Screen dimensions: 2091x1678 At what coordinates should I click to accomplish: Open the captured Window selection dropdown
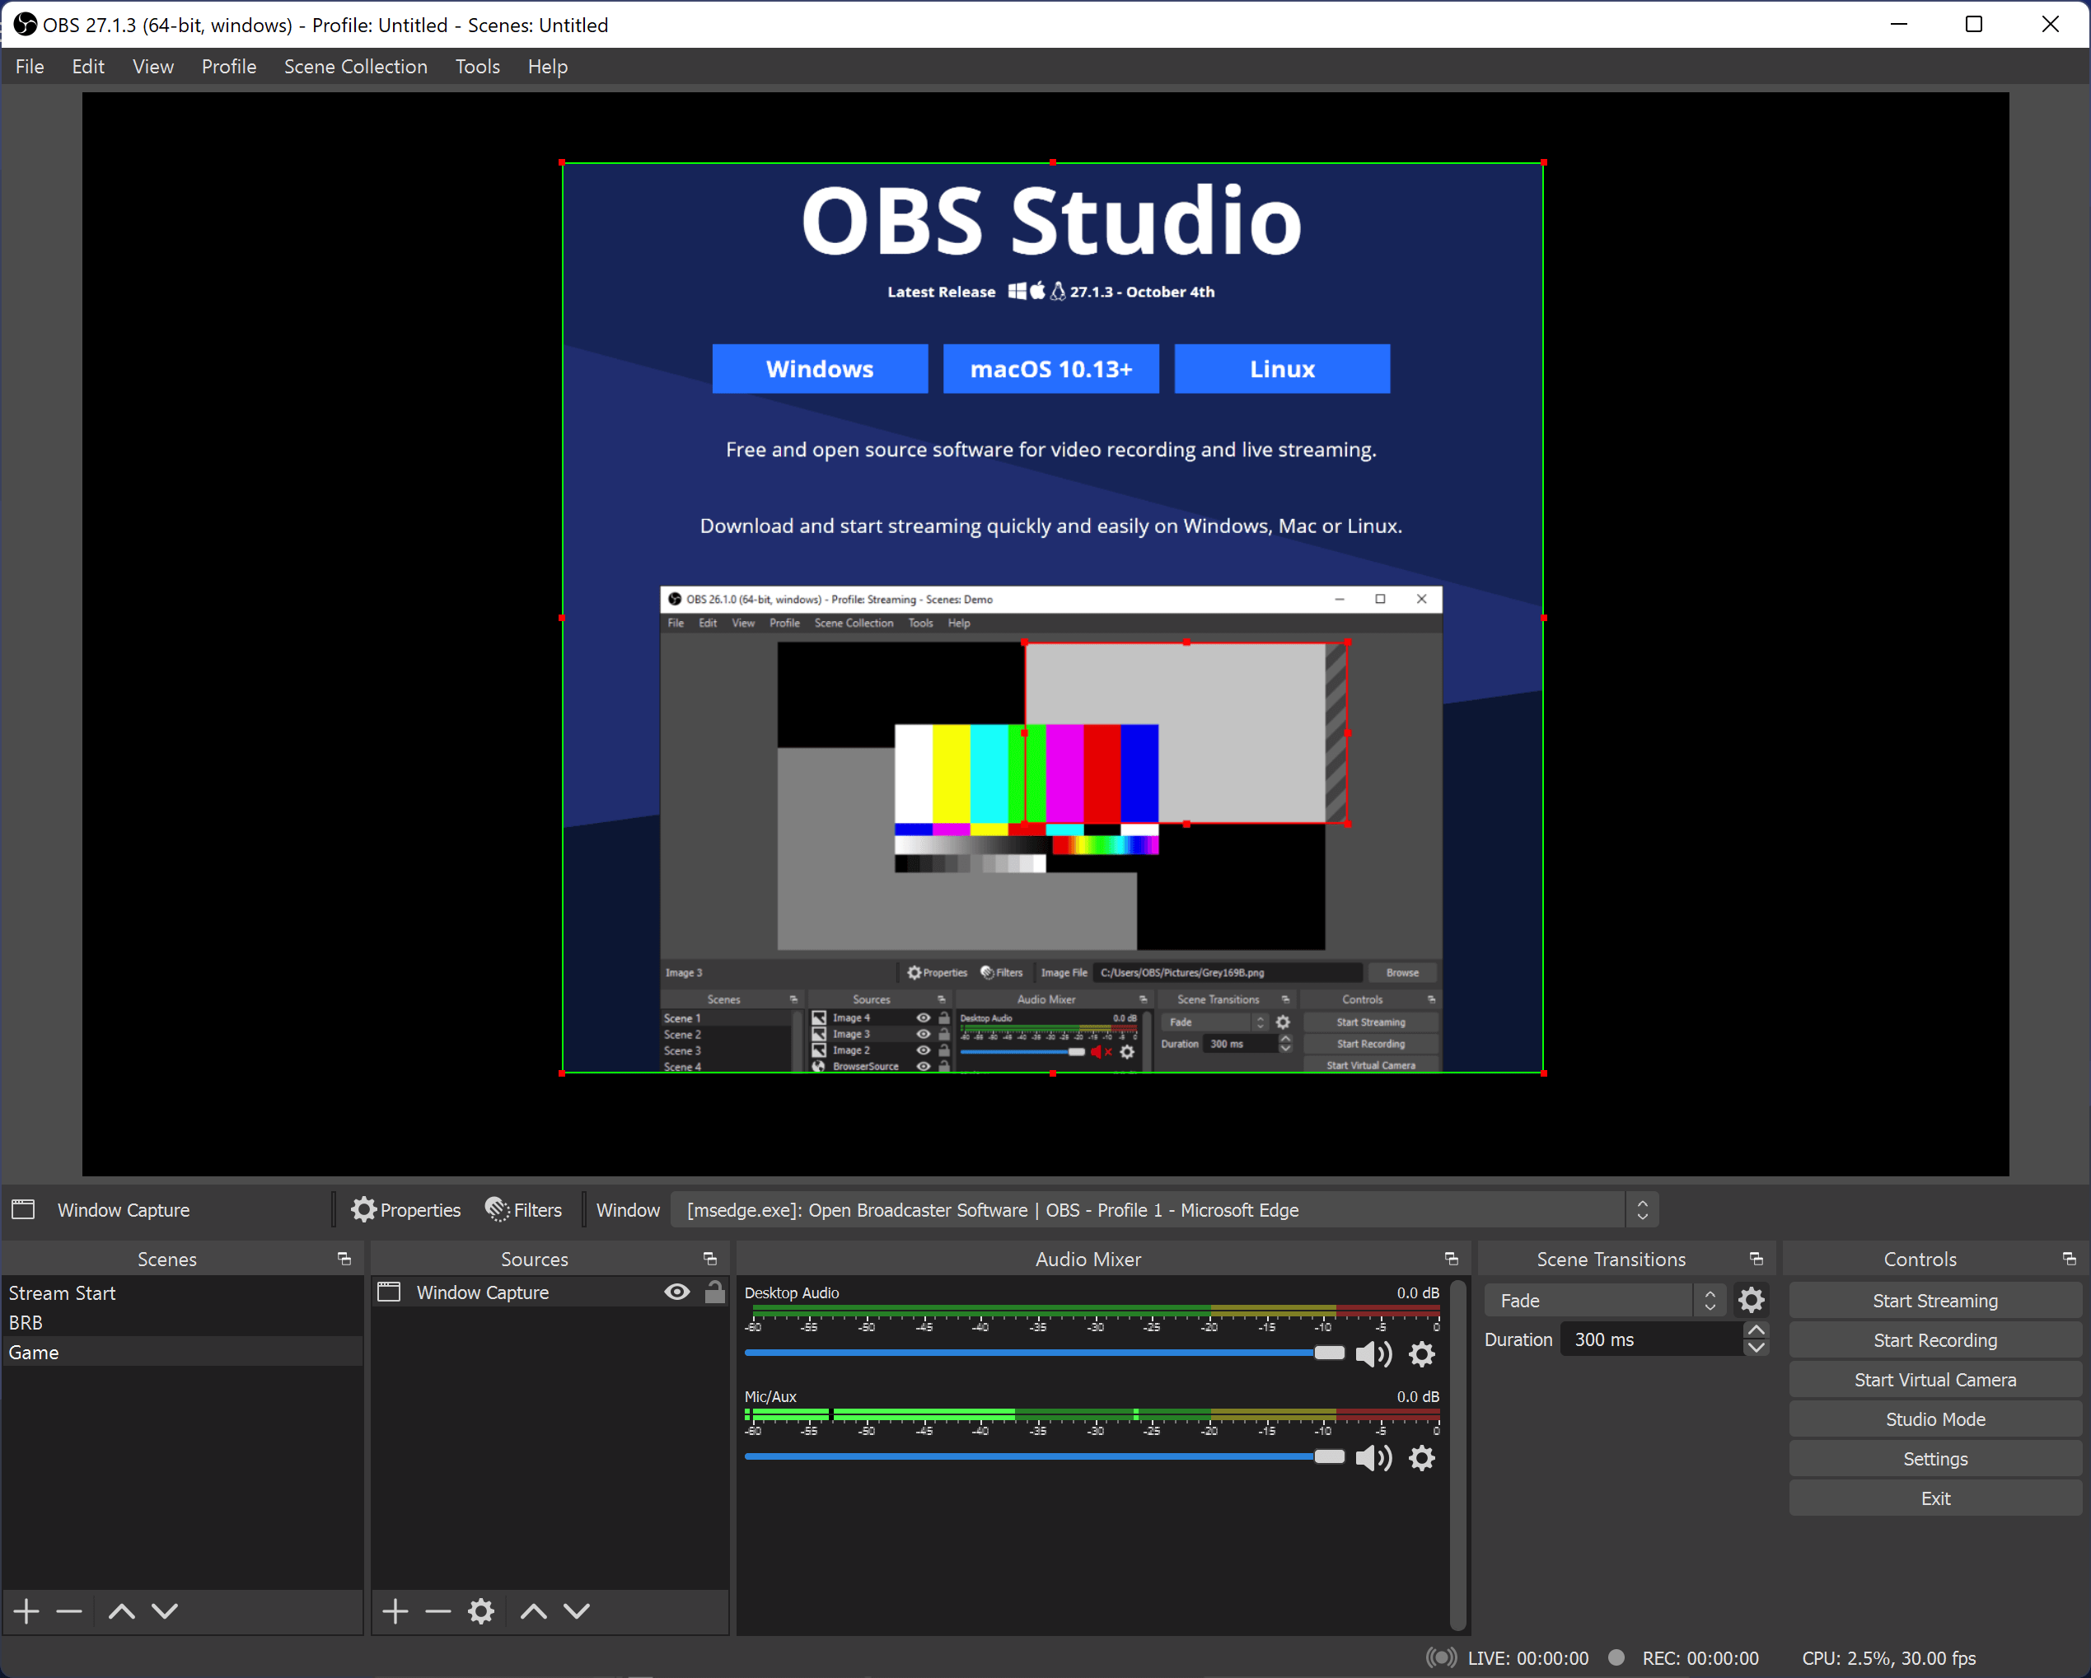tap(1642, 1209)
